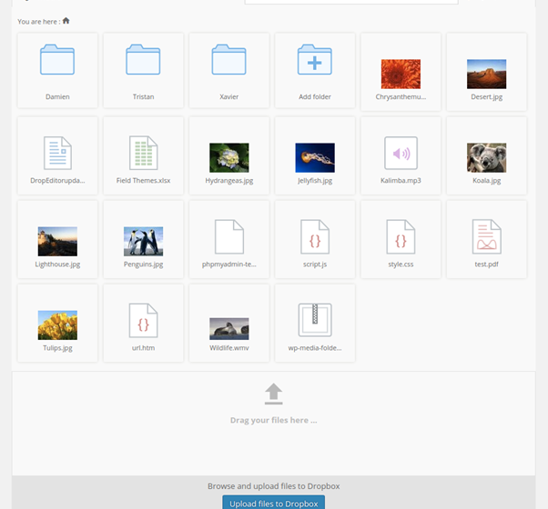
Task: Open the Tristan folder icon
Action: [143, 60]
